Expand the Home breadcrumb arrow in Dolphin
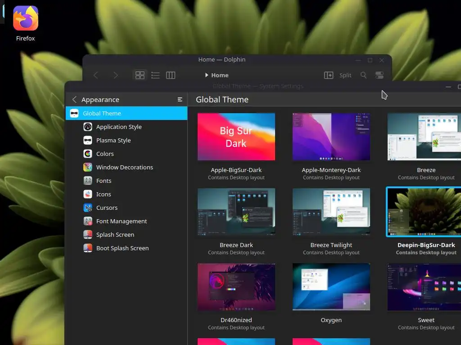461x345 pixels. coord(206,75)
